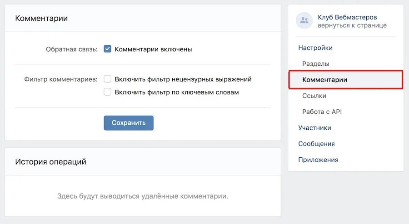Click вернуться к странице link

352,25
